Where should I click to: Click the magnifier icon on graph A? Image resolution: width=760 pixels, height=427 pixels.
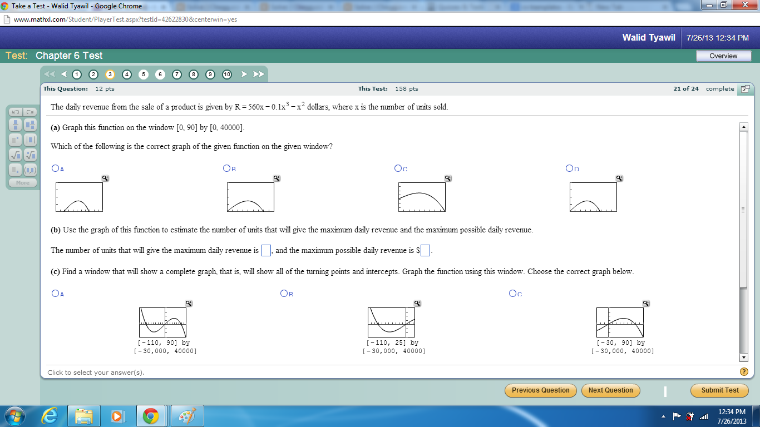click(105, 178)
